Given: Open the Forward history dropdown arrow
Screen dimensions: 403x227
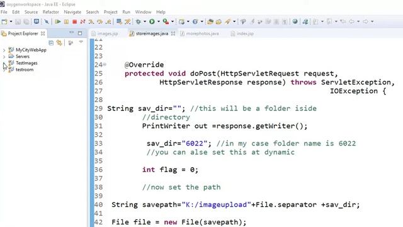Looking at the screenshot, I should 372,21.
